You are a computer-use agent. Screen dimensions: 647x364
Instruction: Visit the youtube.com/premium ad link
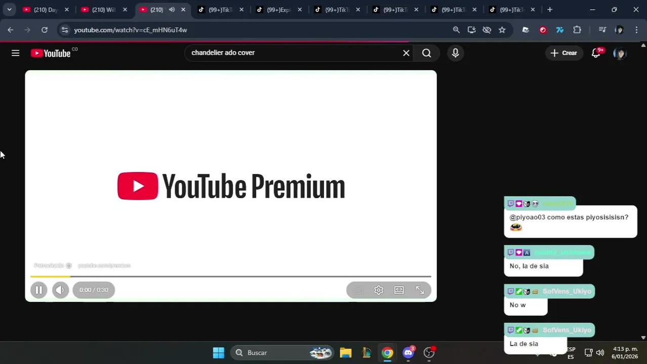tap(104, 265)
